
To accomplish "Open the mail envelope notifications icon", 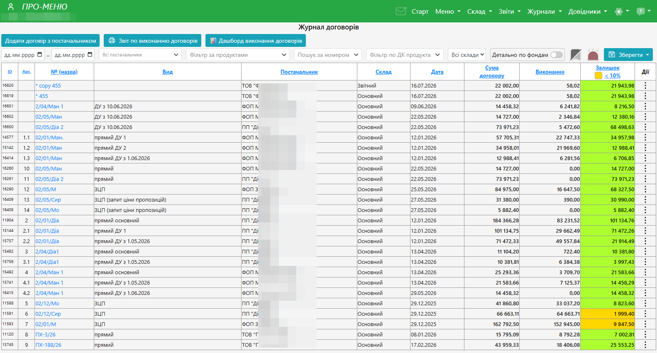I will [401, 11].
